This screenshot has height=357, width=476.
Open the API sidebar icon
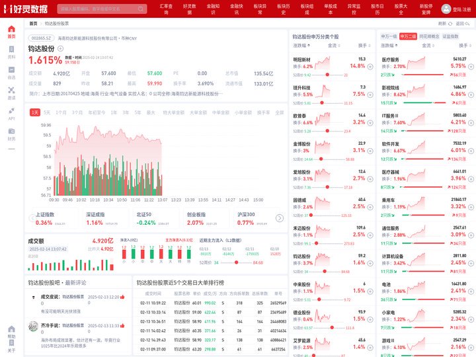point(11,110)
